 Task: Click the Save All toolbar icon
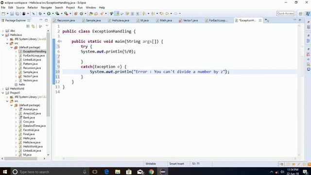(x=17, y=14)
